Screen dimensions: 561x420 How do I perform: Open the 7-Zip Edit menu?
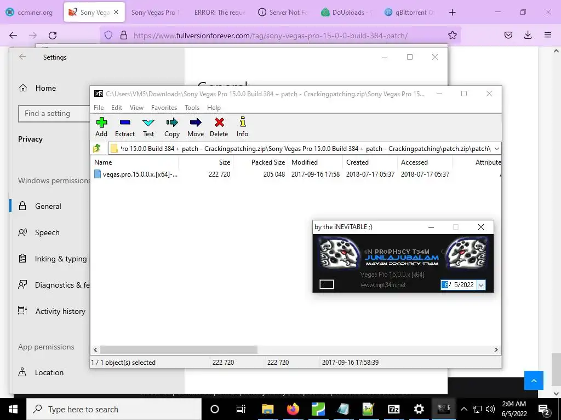pos(117,108)
